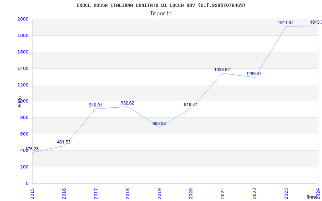Select data label 376.28

pyautogui.click(x=32, y=149)
